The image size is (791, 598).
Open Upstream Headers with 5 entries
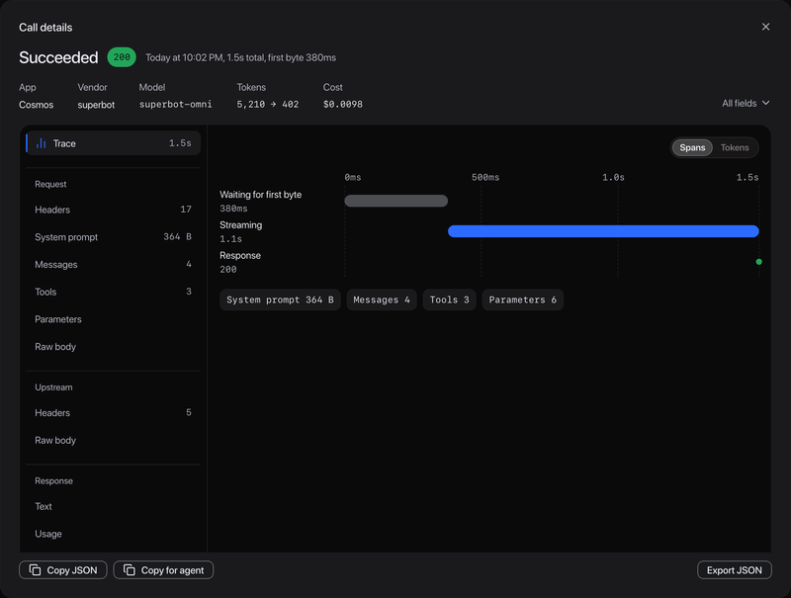[113, 413]
